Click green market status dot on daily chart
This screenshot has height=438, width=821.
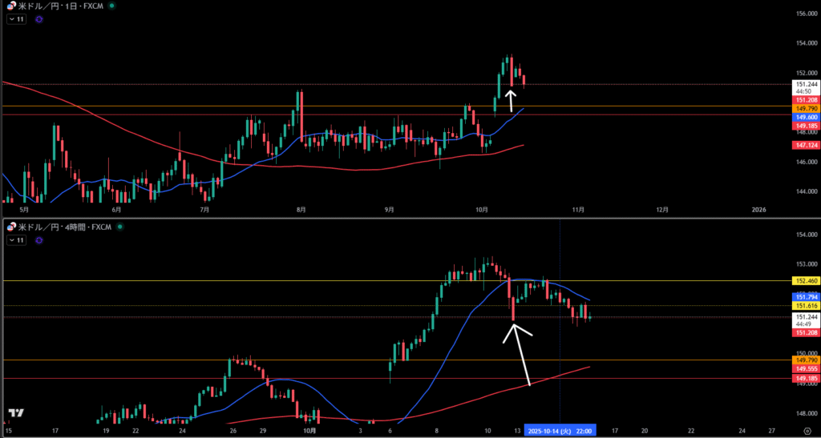pyautogui.click(x=111, y=6)
